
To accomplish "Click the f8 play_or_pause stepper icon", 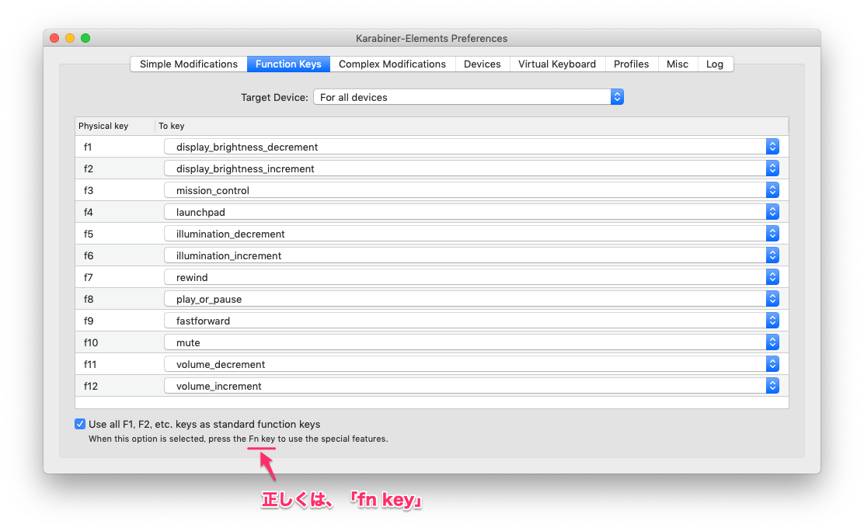I will tap(772, 298).
